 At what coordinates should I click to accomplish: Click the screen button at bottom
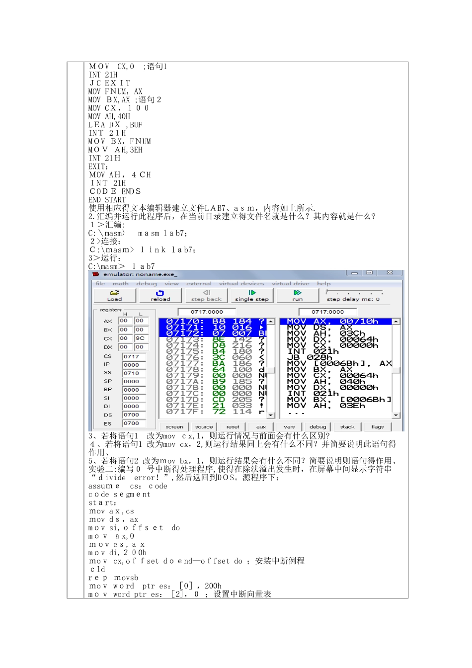tap(174, 426)
